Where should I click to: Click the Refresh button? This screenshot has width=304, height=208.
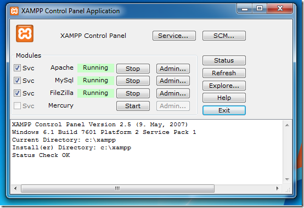[x=224, y=73]
